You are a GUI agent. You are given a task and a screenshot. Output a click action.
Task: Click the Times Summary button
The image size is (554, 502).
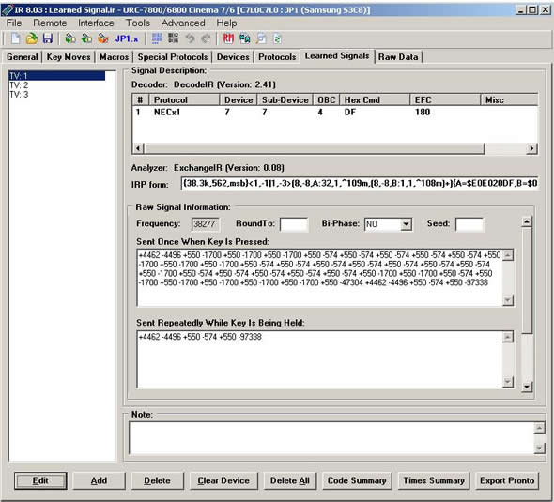pyautogui.click(x=434, y=480)
